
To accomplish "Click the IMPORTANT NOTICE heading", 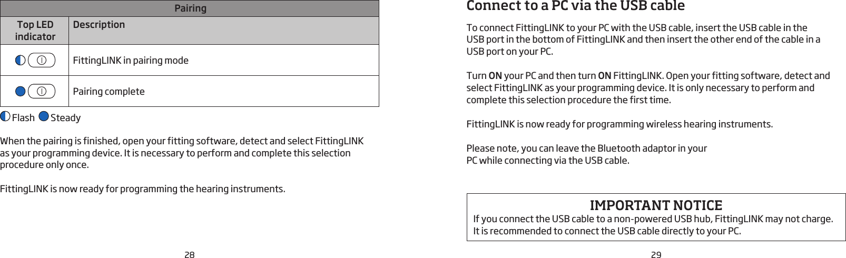I will (656, 205).
